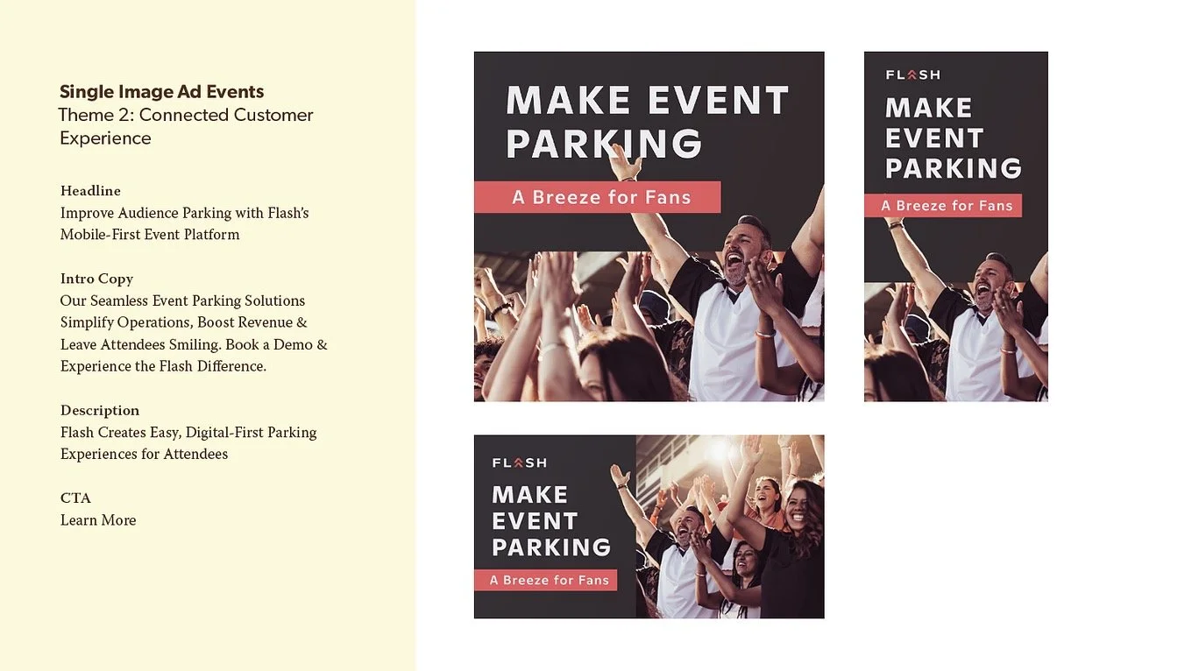Click the 'Intro Copy' section label

coord(96,279)
